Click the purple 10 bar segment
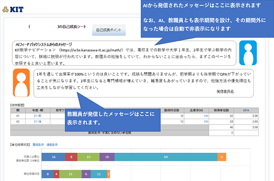Image resolution: width=274 pixels, height=181 pixels. tap(107, 157)
